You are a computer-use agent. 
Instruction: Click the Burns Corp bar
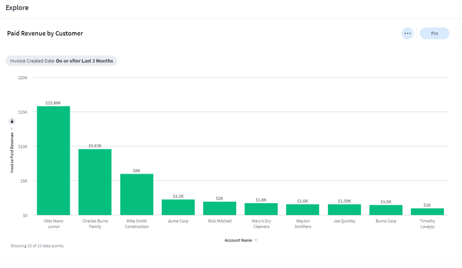click(385, 210)
